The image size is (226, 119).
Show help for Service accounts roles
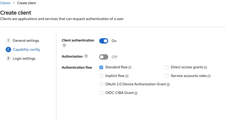(209, 76)
